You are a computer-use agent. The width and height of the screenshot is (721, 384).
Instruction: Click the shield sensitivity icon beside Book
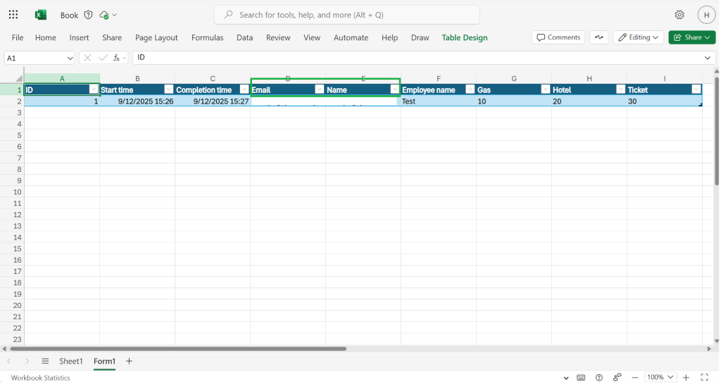pos(88,16)
